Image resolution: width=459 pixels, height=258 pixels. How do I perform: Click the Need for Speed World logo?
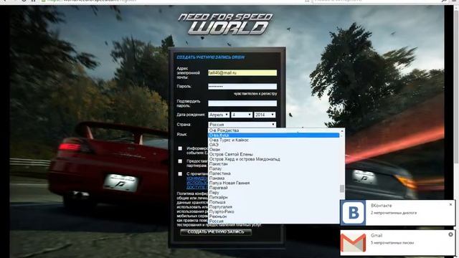click(x=225, y=24)
